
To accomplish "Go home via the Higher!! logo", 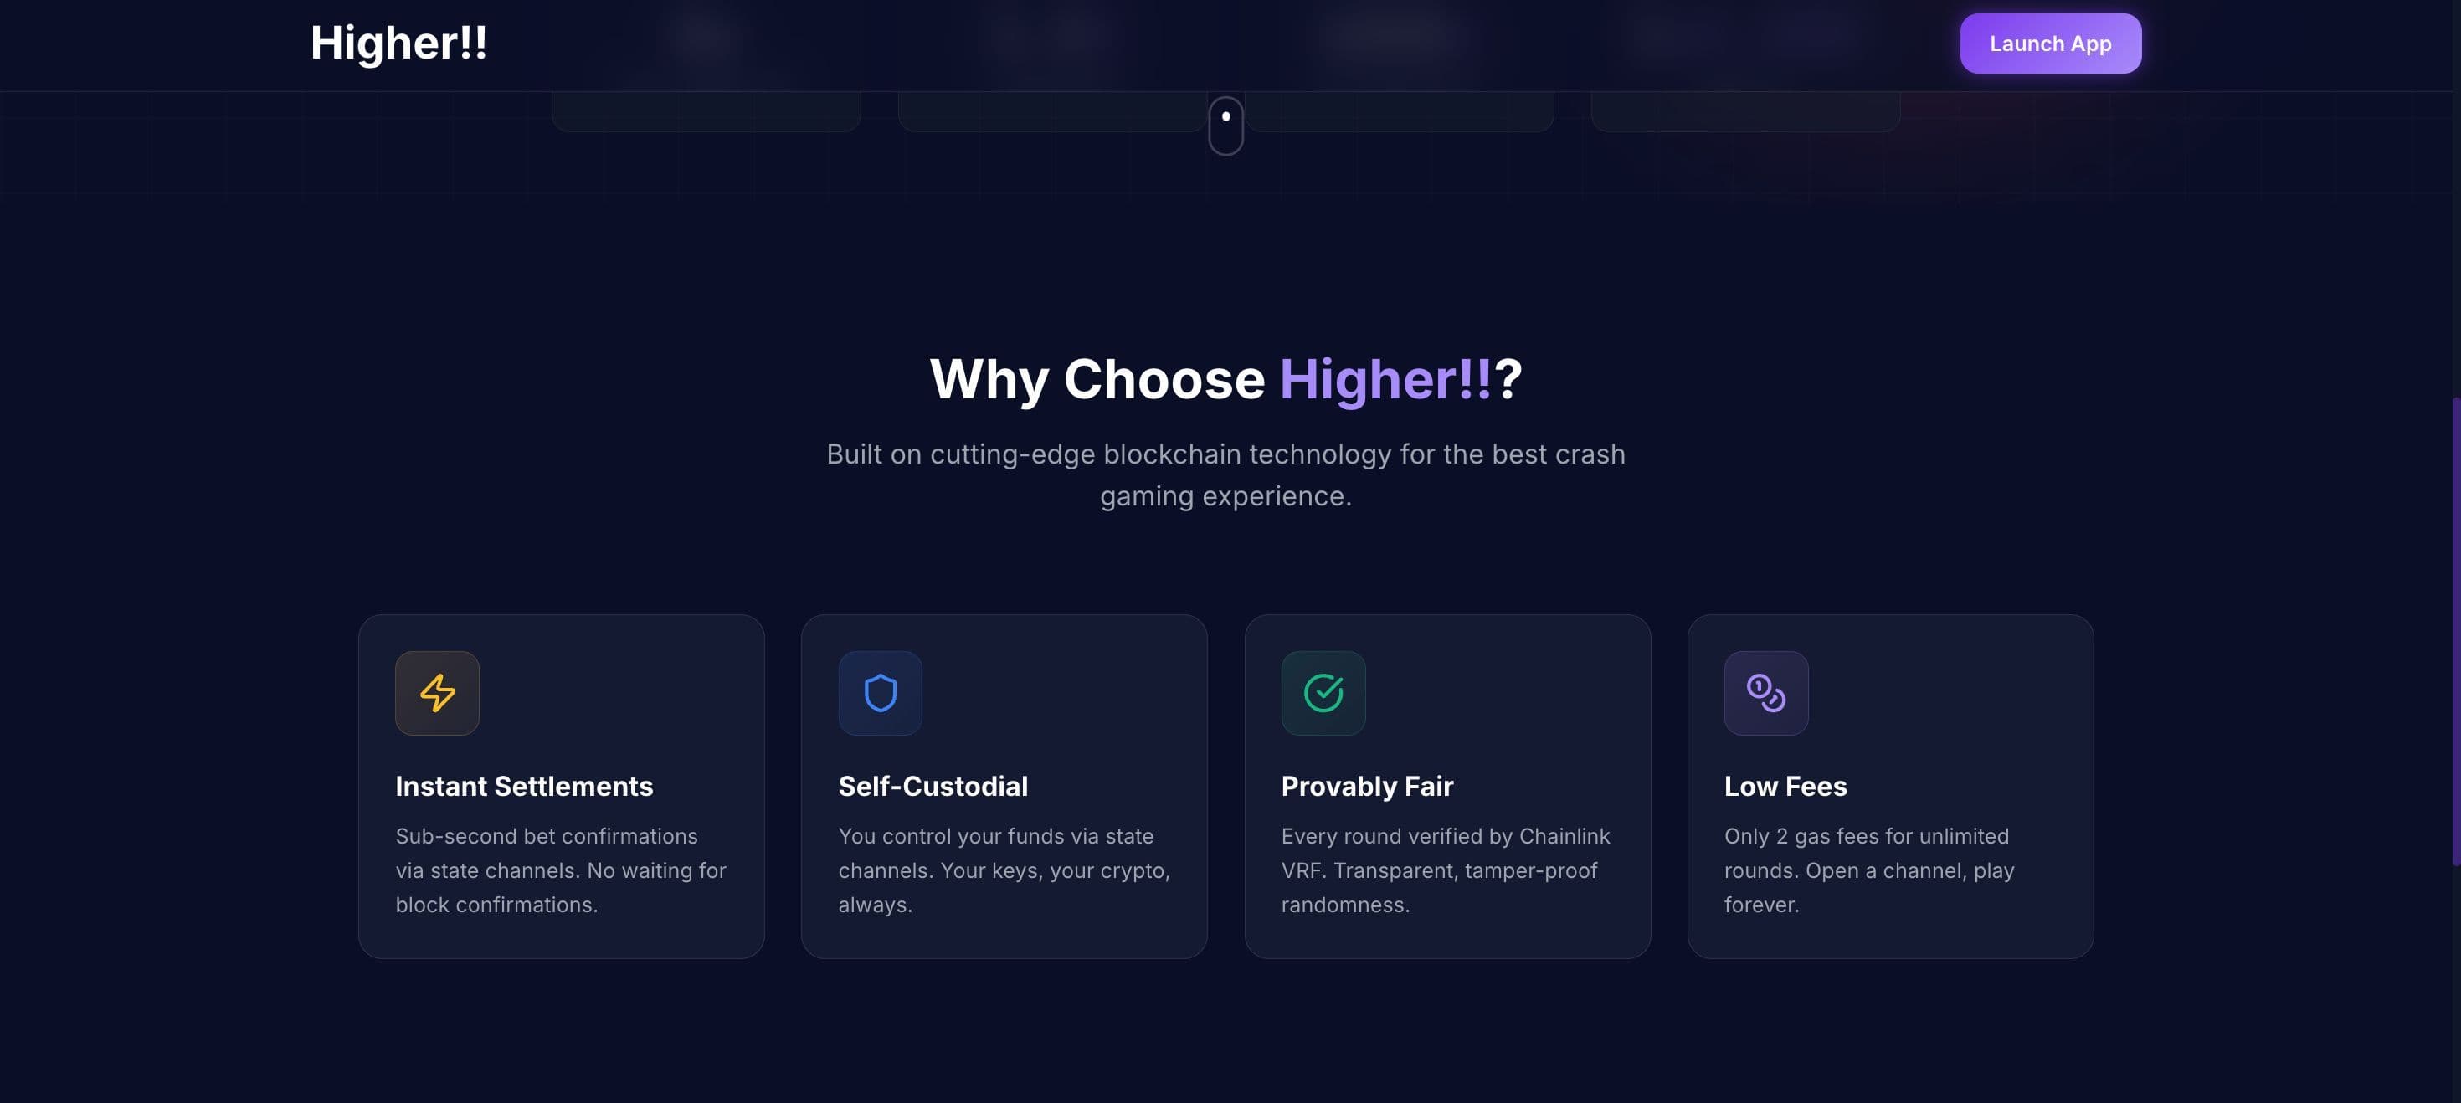I will click(x=398, y=43).
